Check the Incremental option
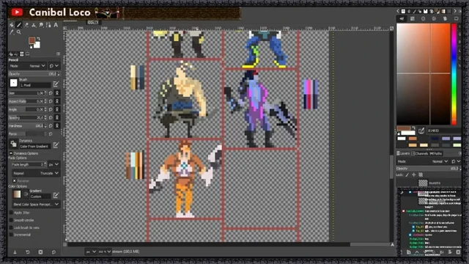 [x=11, y=235]
